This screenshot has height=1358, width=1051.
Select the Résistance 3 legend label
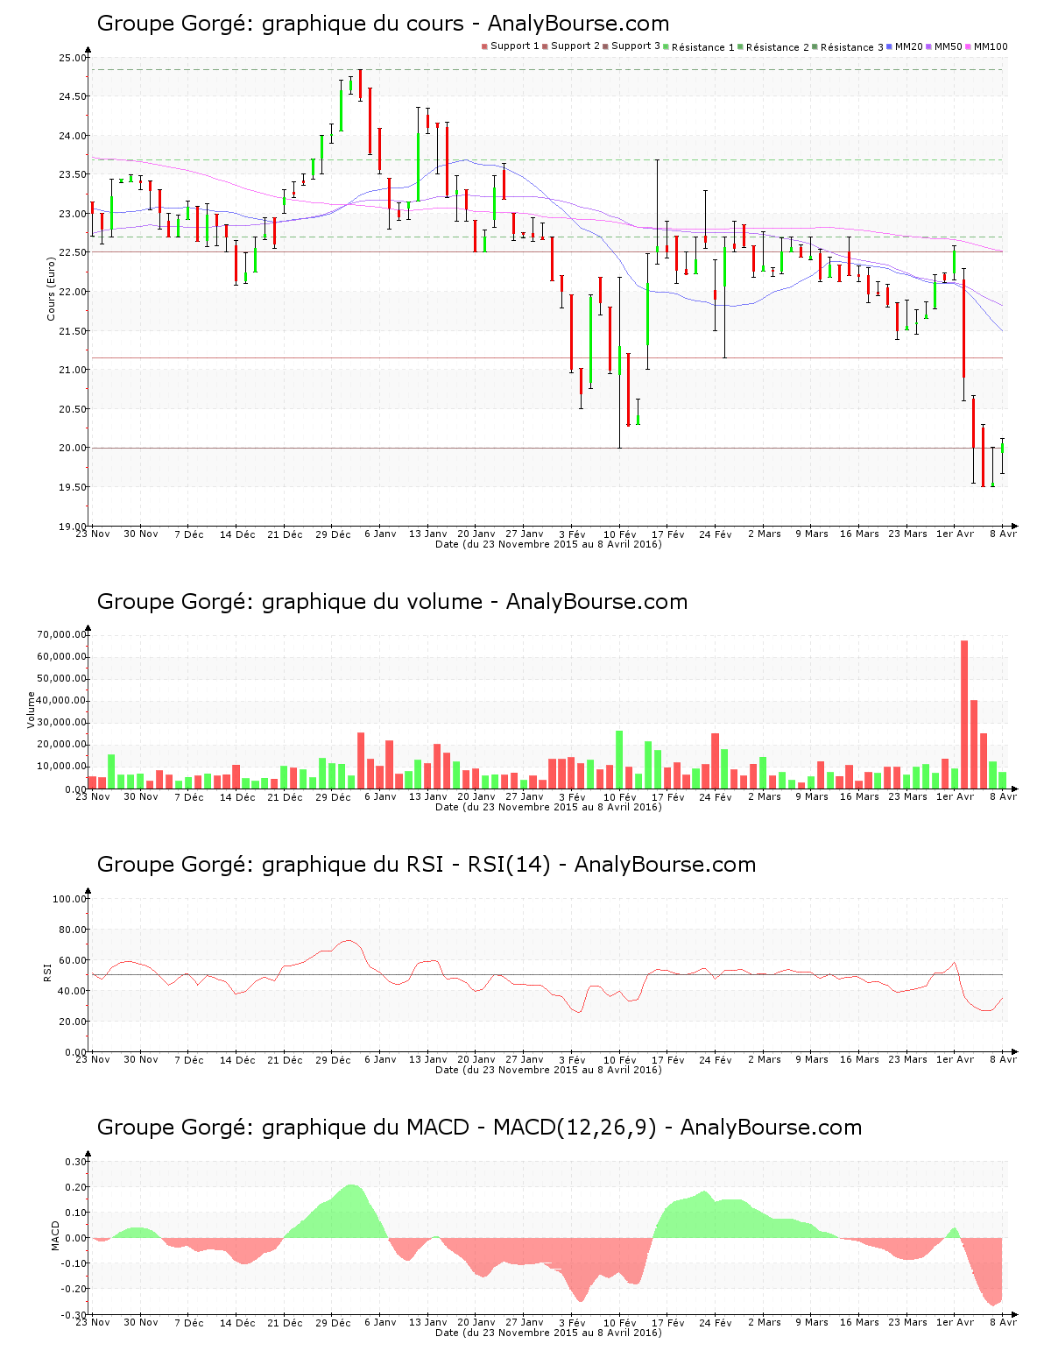[x=852, y=47]
